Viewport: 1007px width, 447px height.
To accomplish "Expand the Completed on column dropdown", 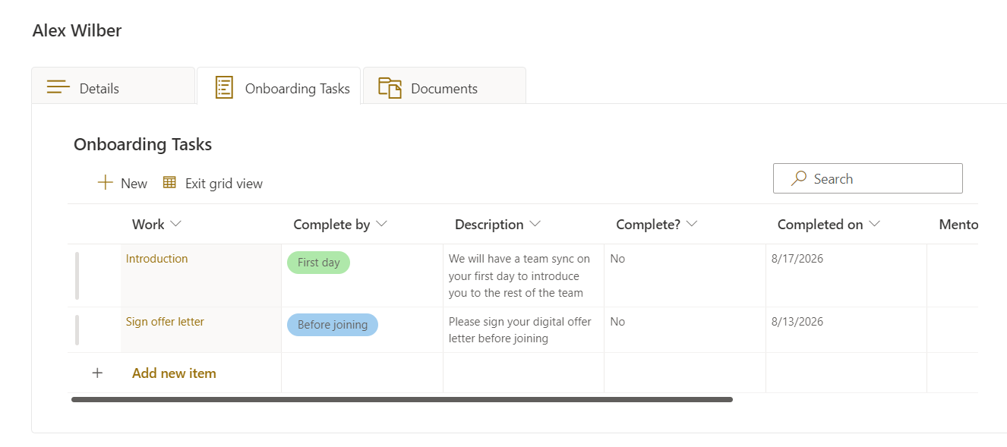I will point(874,224).
